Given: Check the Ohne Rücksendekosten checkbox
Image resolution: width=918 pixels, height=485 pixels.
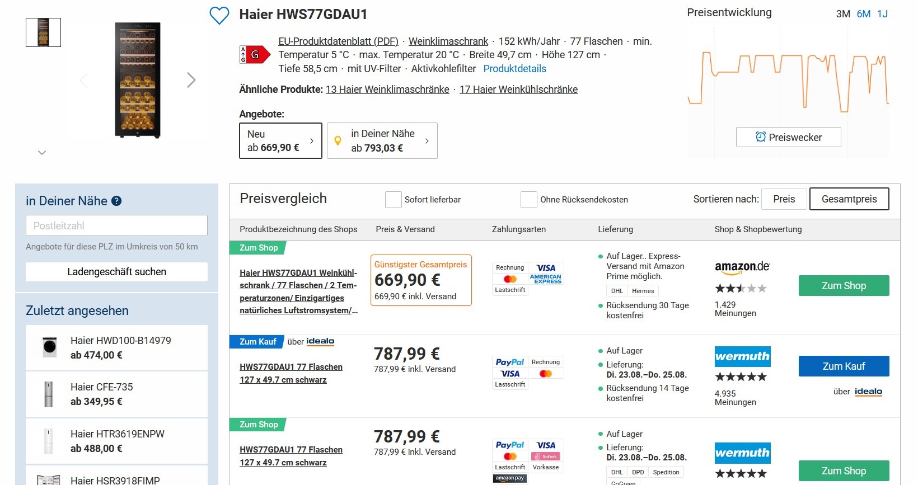Looking at the screenshot, I should 529,200.
